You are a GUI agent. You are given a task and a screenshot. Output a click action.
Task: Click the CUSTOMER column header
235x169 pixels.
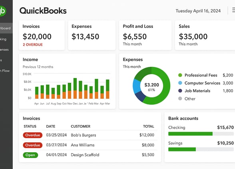click(x=80, y=126)
